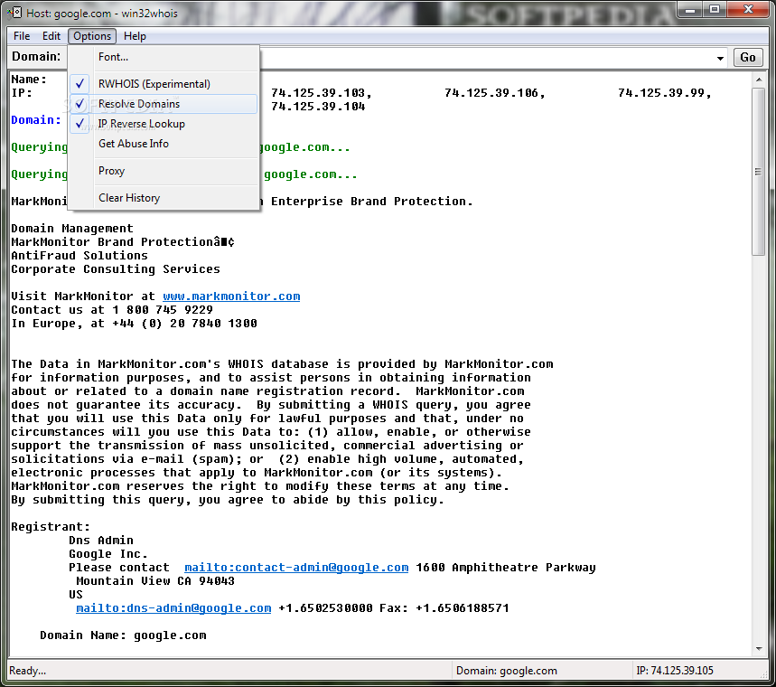This screenshot has height=687, width=776.
Task: Click the 'Ready...' status bar text
Action: coord(28,671)
